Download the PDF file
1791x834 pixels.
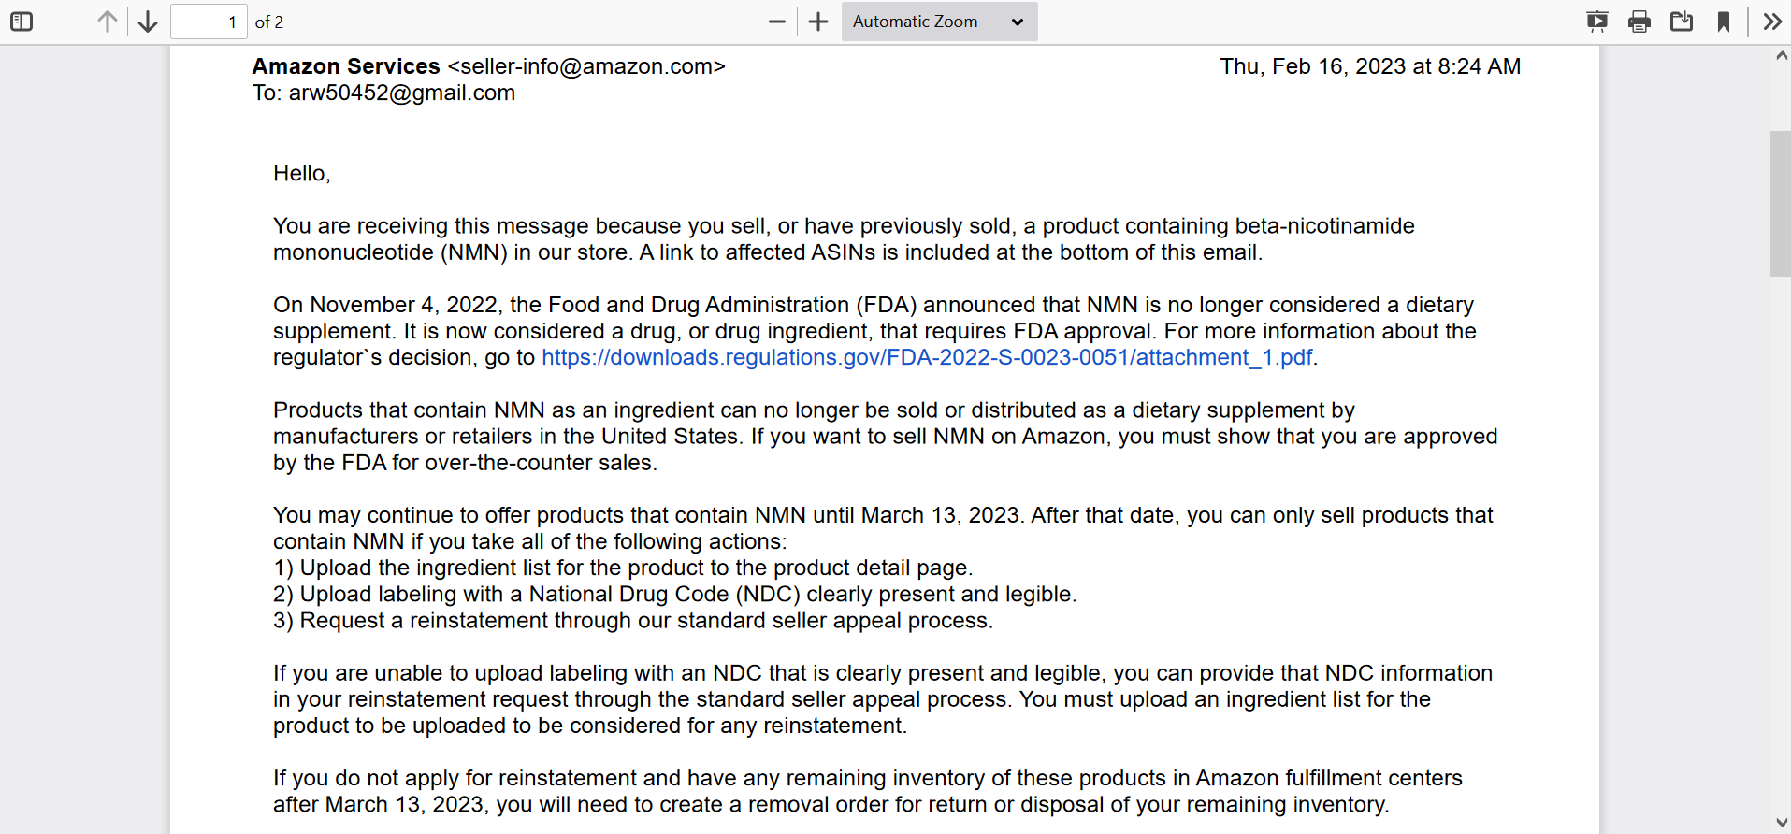1682,22
